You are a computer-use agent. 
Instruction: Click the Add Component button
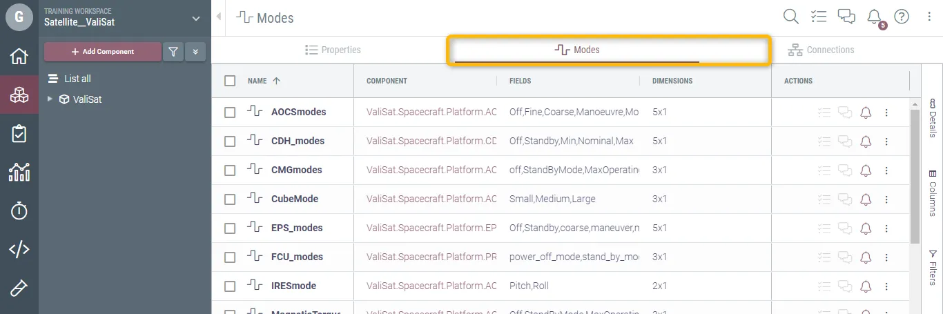(102, 52)
